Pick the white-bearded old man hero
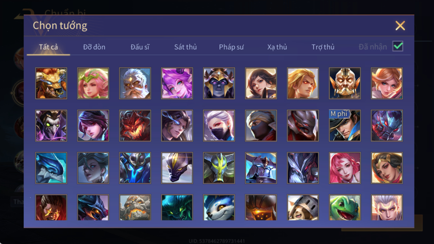 (x=135, y=83)
